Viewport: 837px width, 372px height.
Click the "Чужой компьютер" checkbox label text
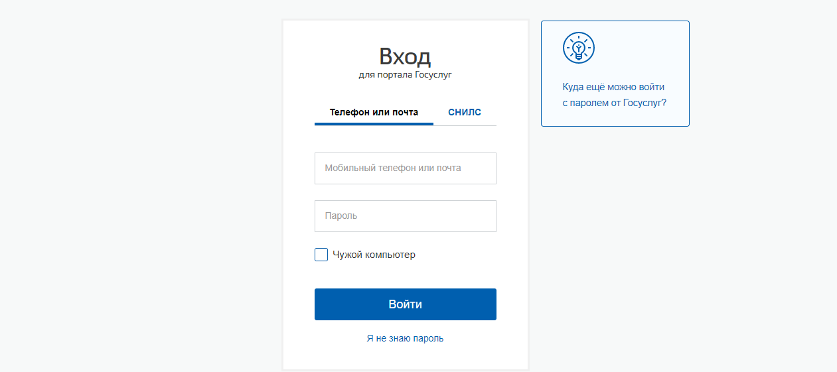click(374, 255)
